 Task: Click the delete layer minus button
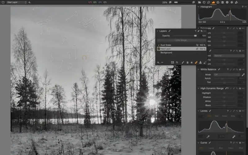(x=162, y=63)
